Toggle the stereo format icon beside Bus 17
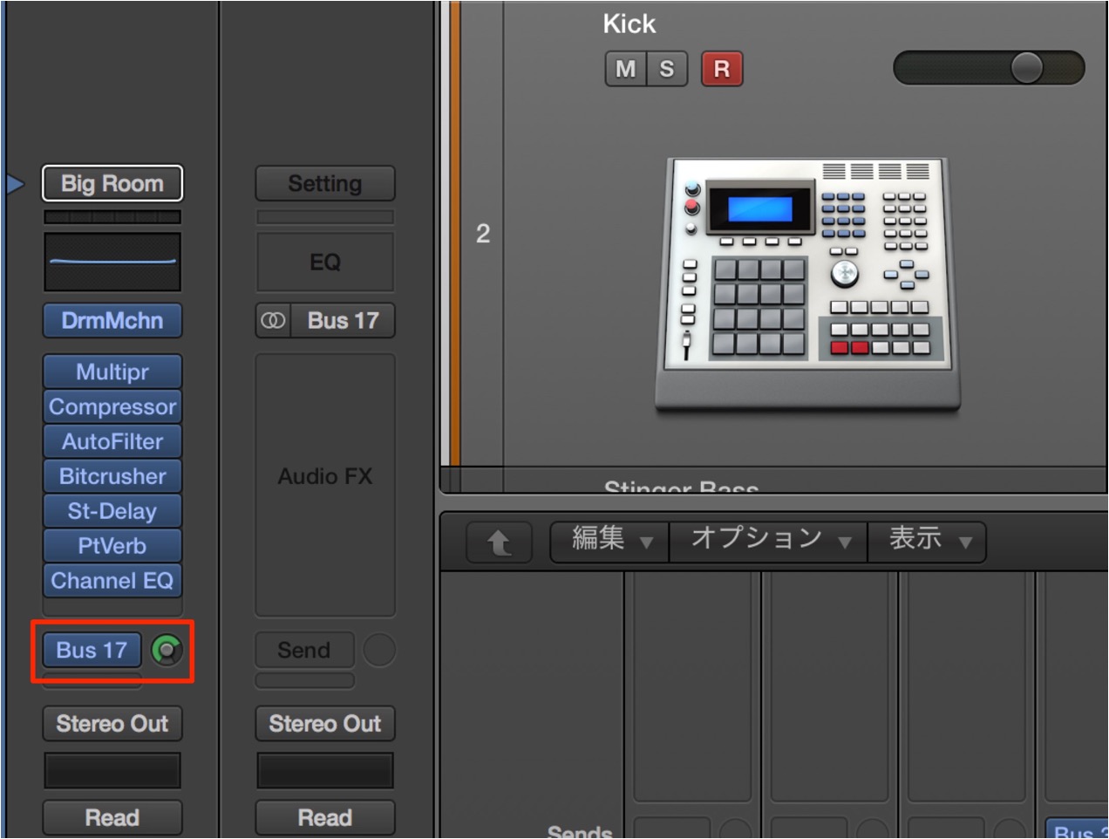1109x839 pixels. (x=273, y=320)
